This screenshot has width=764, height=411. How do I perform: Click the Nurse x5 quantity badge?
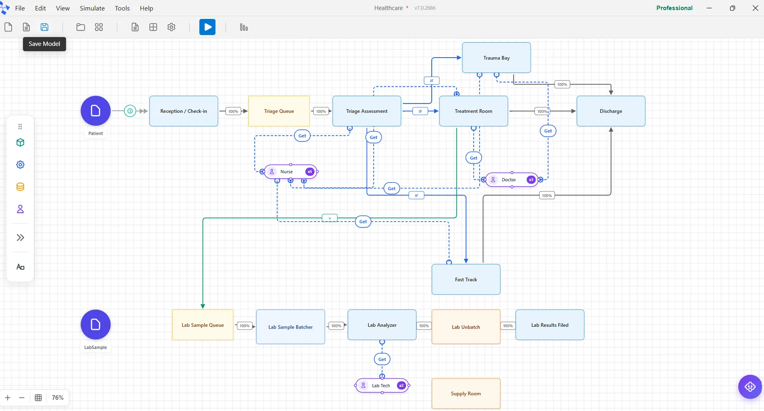[310, 172]
